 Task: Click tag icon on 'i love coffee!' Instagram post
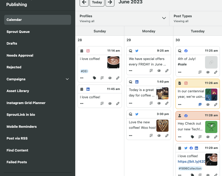coord(95,78)
